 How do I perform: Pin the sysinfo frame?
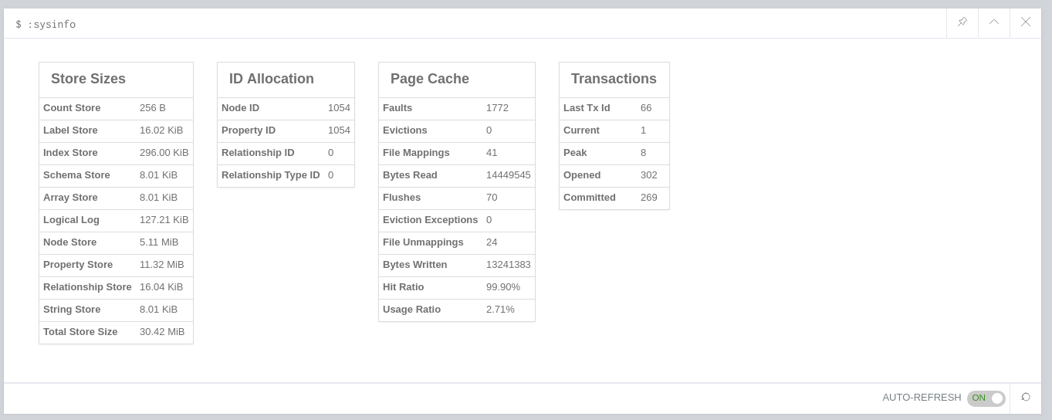[962, 22]
